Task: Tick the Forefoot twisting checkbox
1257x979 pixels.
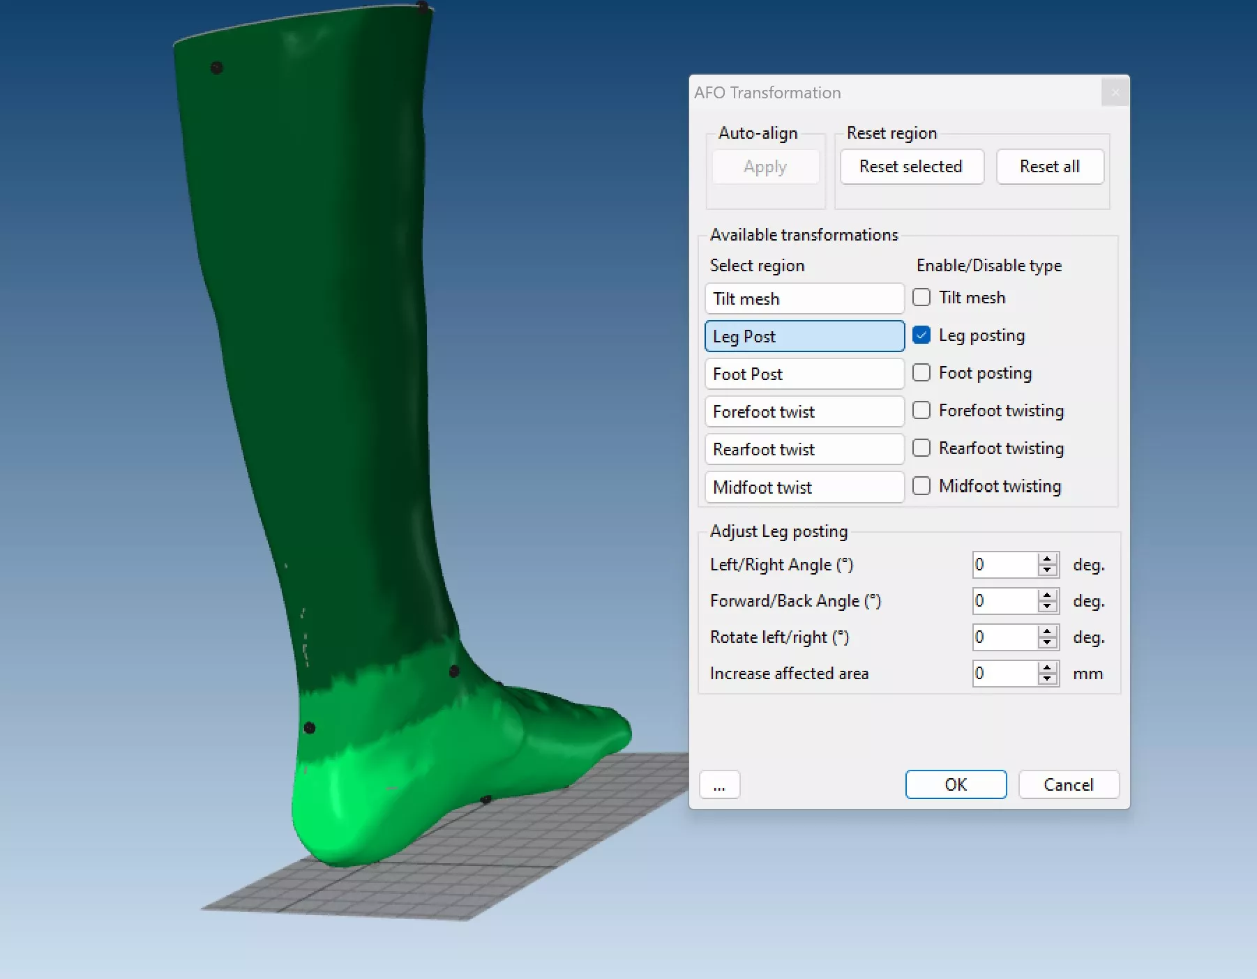Action: 921,411
